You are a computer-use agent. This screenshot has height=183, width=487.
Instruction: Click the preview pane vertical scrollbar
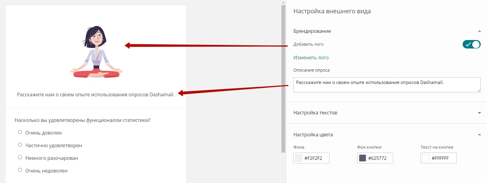283,78
